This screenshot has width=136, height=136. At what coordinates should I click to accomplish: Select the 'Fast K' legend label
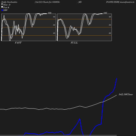(6, 7)
